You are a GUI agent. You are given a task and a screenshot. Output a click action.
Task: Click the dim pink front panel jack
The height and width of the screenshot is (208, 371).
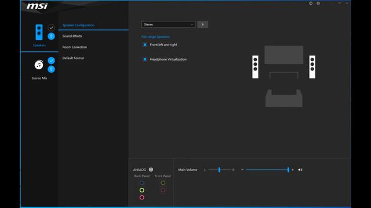point(163,190)
